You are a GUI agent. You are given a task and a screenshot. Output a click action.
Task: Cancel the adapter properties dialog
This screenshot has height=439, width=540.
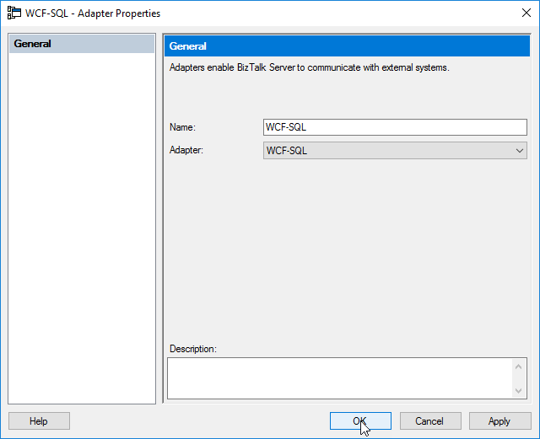pyautogui.click(x=430, y=421)
